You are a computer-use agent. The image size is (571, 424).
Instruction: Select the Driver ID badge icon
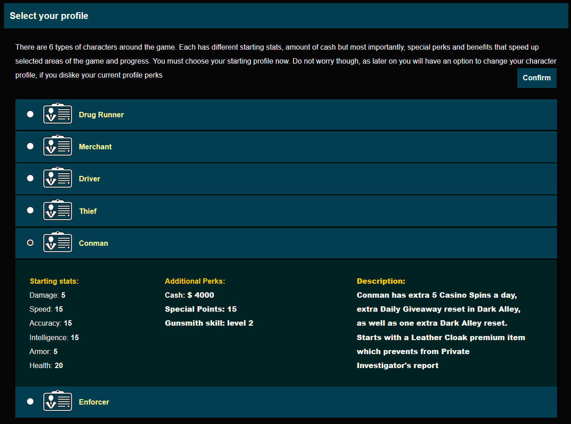pyautogui.click(x=58, y=178)
